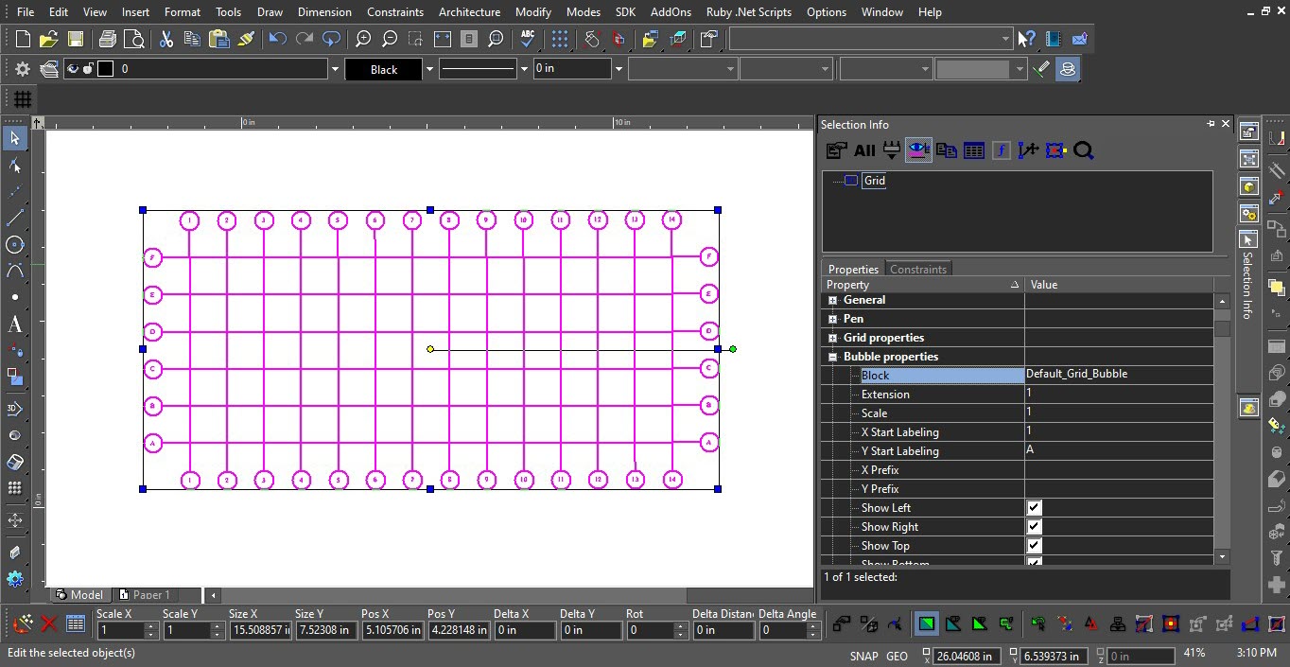Open the Constraints menu
Viewport: 1290px width, 667px height.
point(395,12)
